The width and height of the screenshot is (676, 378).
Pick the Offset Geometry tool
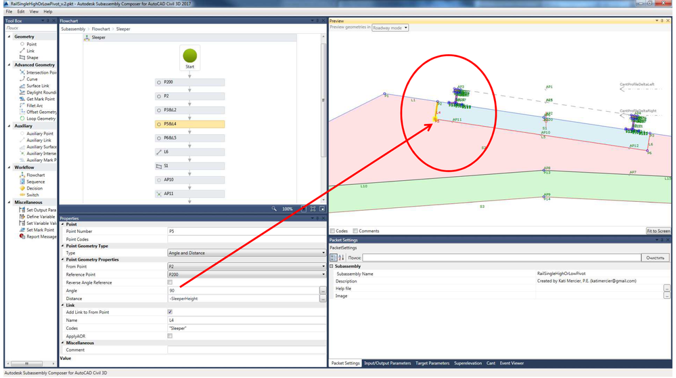37,112
